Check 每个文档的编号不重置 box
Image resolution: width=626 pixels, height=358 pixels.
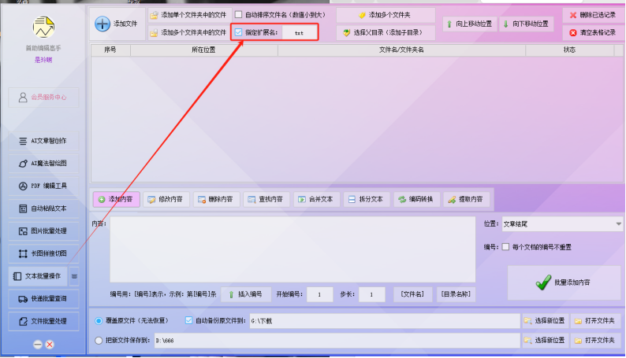click(505, 247)
